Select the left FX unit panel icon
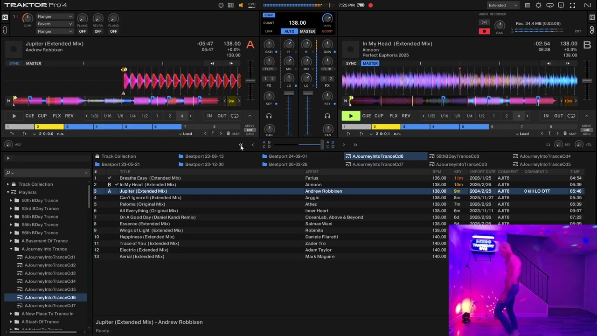 click(x=5, y=18)
